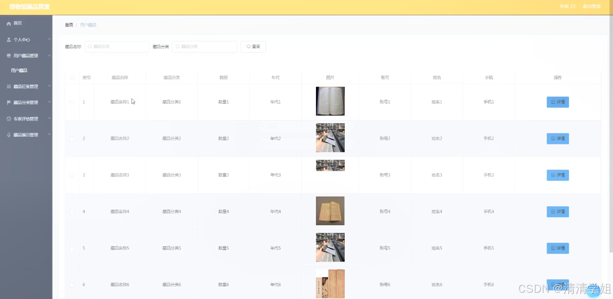
Task: Open 详情 for 藏品名称2
Action: [557, 138]
